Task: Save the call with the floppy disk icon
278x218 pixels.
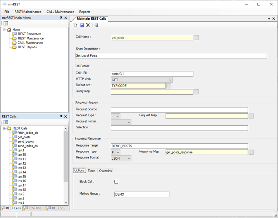Action: click(x=82, y=26)
